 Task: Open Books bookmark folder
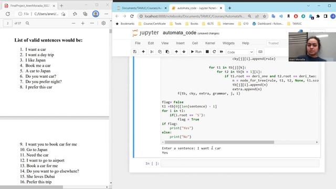192,24
